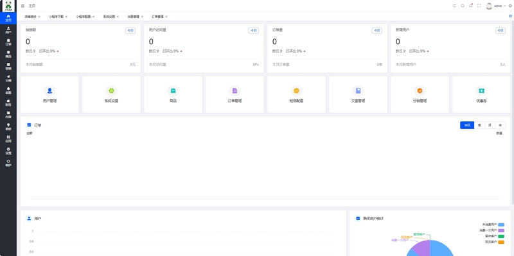Toggle fullscreen icon in the header
Screen dimensions: 514x256
479,6
